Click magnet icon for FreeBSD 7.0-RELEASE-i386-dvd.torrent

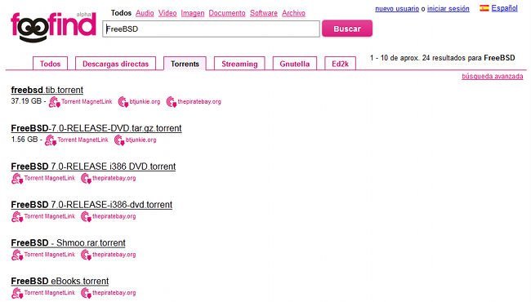point(17,216)
